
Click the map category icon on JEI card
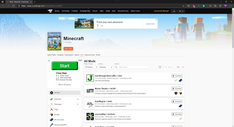tap(176, 80)
